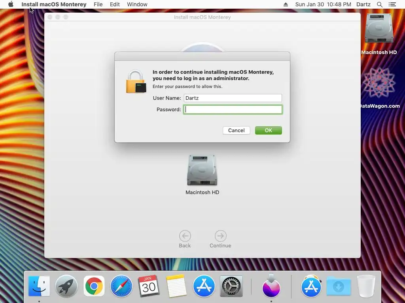Open the Edit menu
The width and height of the screenshot is (405, 303).
pos(115,4)
